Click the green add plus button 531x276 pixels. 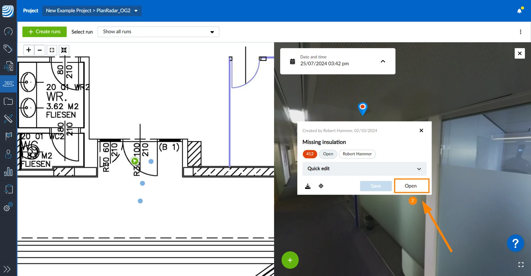(290, 260)
